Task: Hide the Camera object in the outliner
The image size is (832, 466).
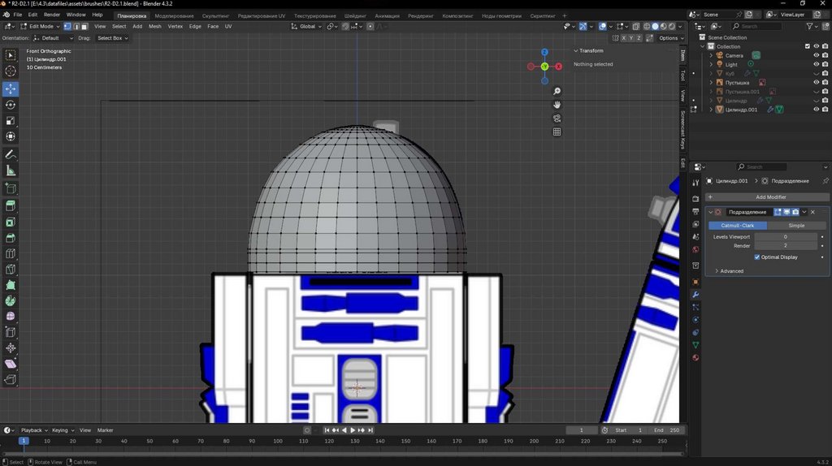Action: 816,55
